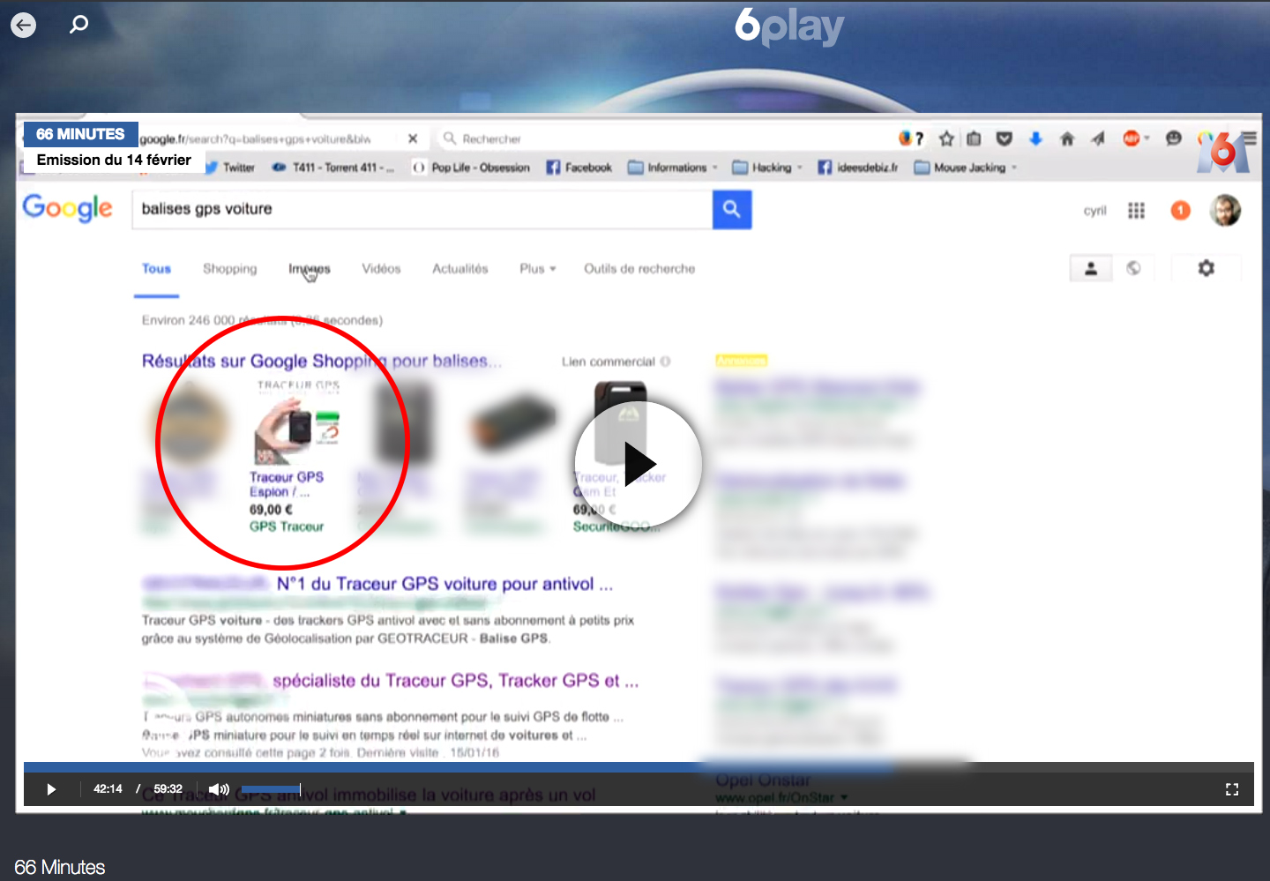Click the small play control in player bar

[x=51, y=789]
